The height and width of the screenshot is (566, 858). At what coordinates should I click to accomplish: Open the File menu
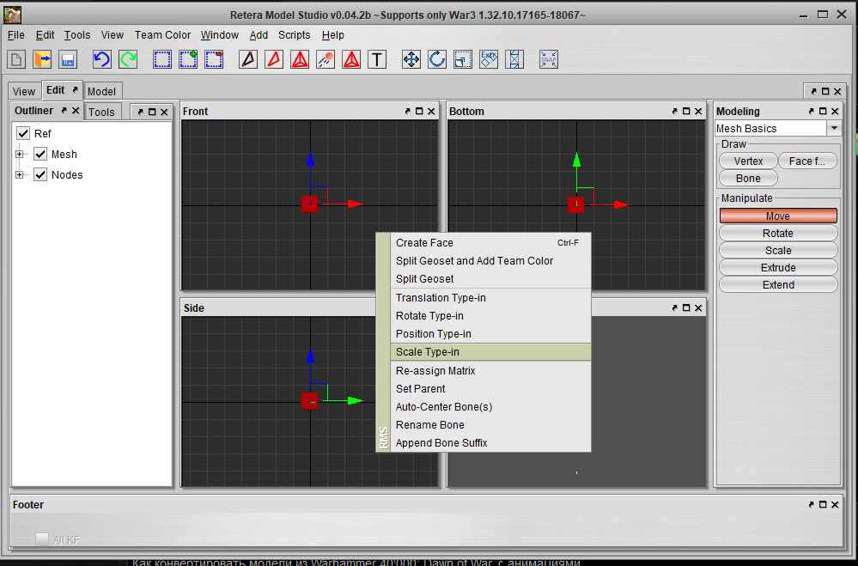(x=15, y=35)
